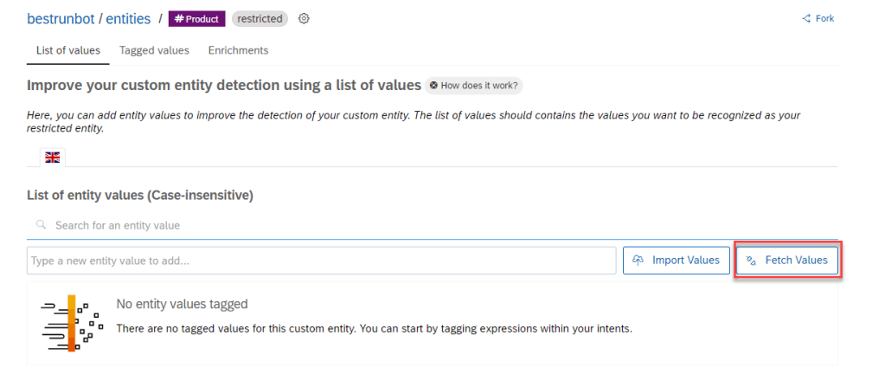Open the Enrichments tab
Image resolution: width=885 pixels, height=374 pixels.
[x=238, y=50]
